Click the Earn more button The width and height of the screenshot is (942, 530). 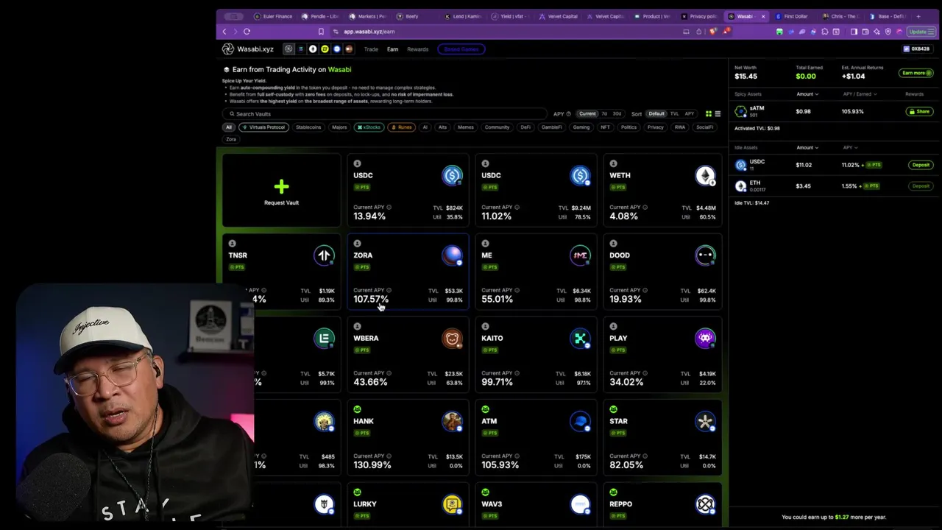[x=916, y=73]
